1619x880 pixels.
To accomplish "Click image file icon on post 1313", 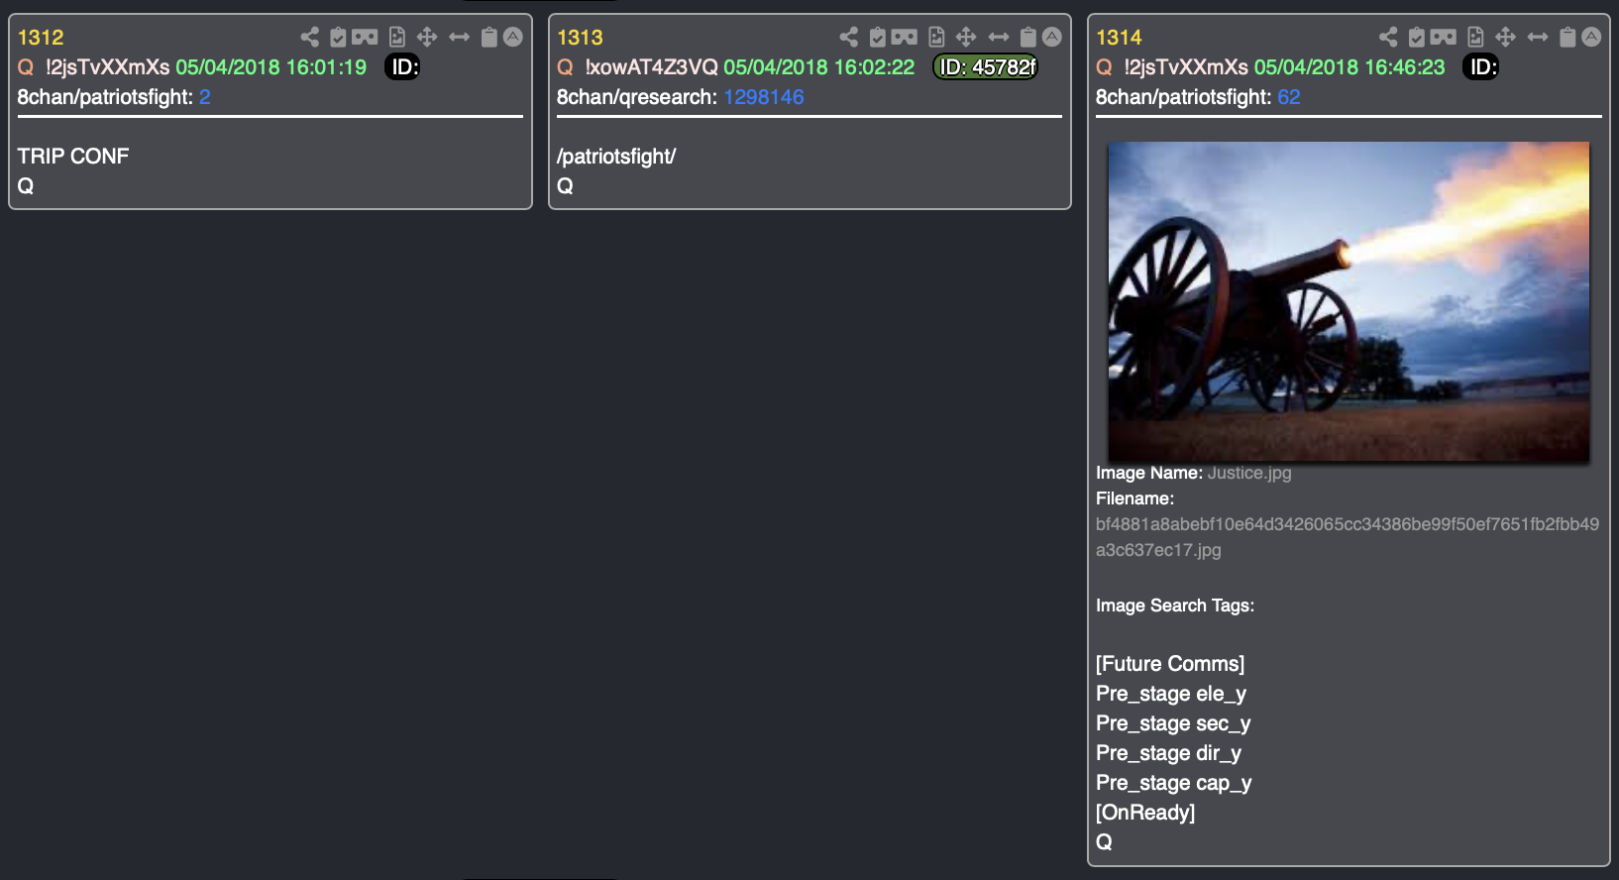I will 936,37.
